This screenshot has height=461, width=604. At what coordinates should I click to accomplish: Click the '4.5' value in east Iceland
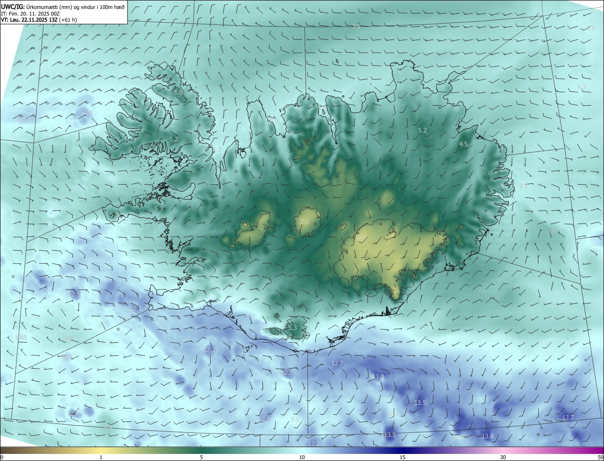coord(463,144)
